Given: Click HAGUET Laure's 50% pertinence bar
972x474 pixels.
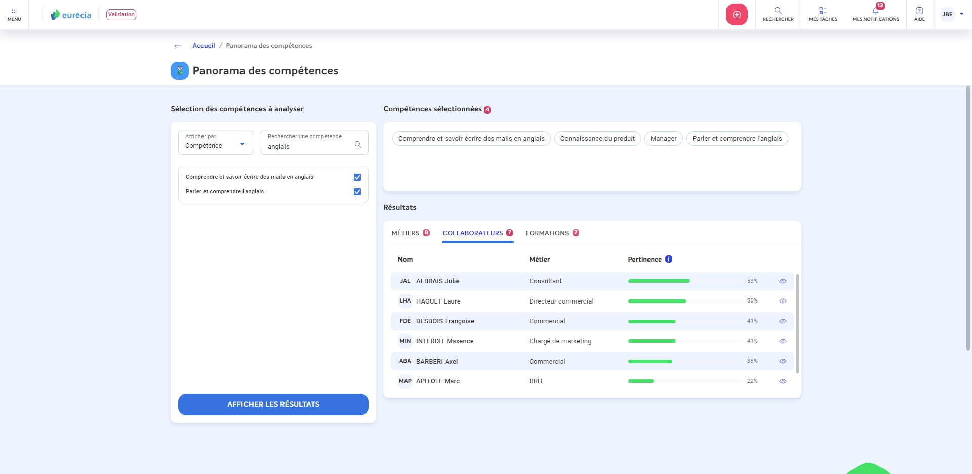Looking at the screenshot, I should pos(686,301).
